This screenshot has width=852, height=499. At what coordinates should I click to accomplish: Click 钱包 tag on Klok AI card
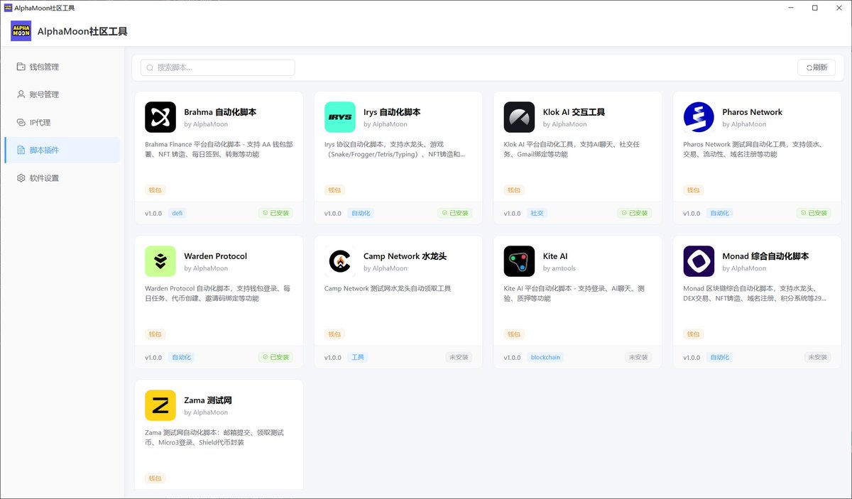coord(514,190)
